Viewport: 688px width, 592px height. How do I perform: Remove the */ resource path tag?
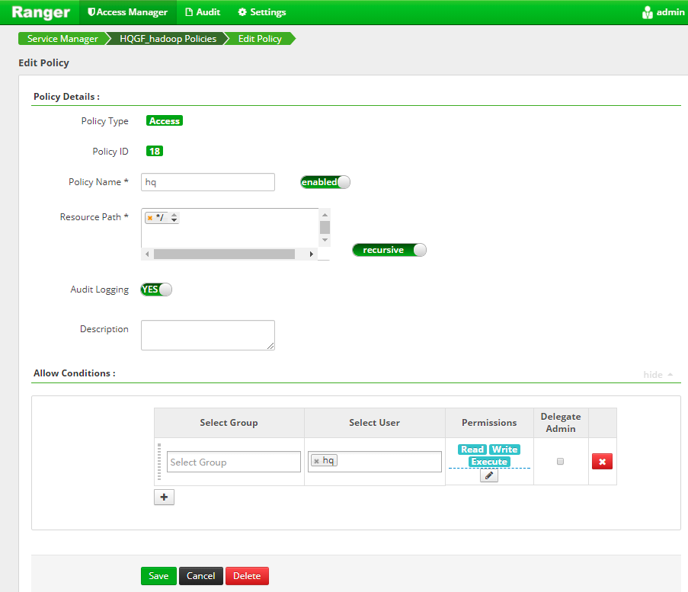coord(150,218)
